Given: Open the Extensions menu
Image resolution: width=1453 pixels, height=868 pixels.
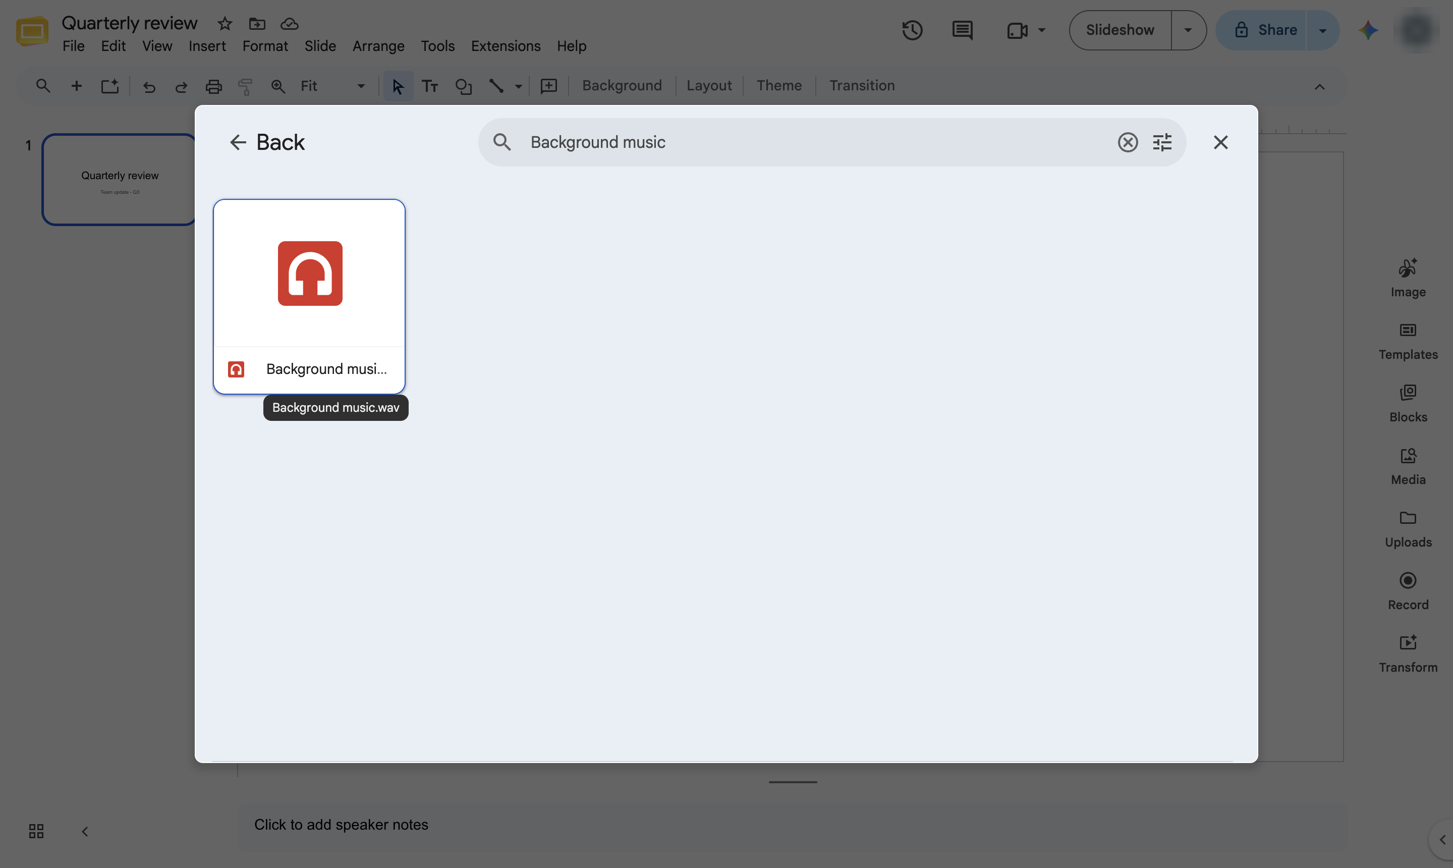Looking at the screenshot, I should click(506, 45).
